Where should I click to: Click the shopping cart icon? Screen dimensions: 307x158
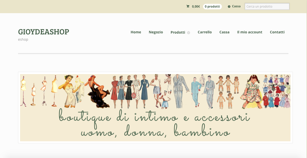(188, 7)
